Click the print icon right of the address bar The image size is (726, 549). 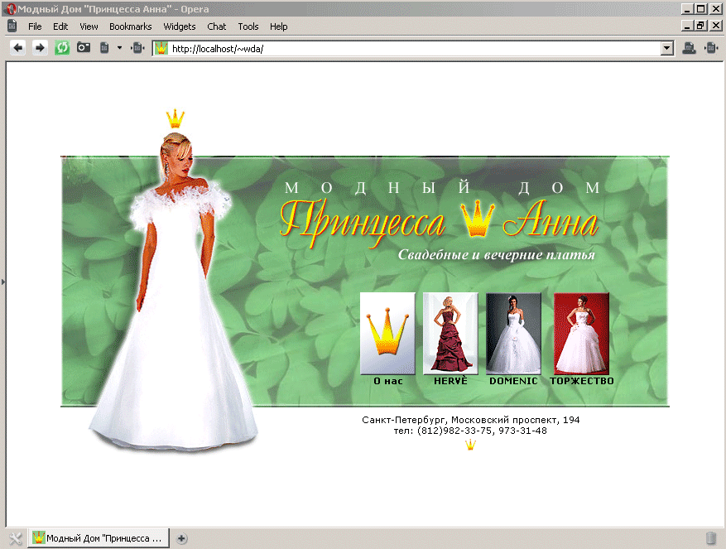pos(689,48)
